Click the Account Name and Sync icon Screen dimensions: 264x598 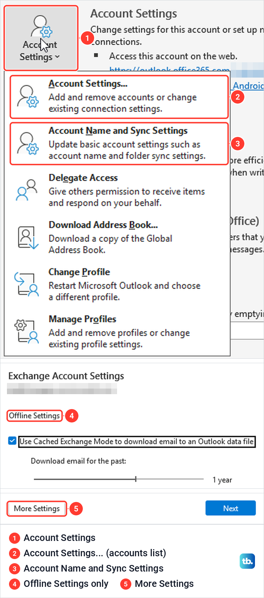(28, 143)
